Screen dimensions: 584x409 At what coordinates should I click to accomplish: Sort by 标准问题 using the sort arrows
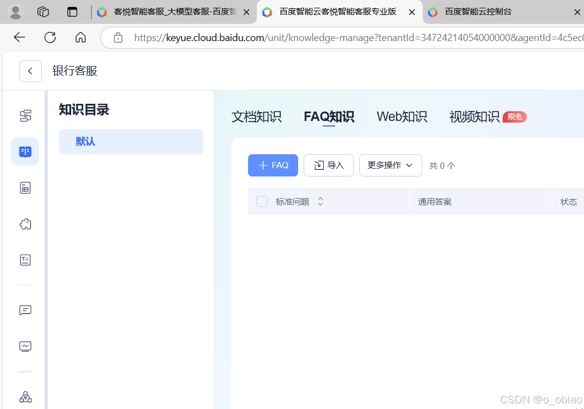click(320, 201)
